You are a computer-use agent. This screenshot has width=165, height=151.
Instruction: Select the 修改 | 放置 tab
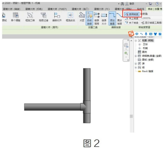pyautogui.click(x=155, y=9)
